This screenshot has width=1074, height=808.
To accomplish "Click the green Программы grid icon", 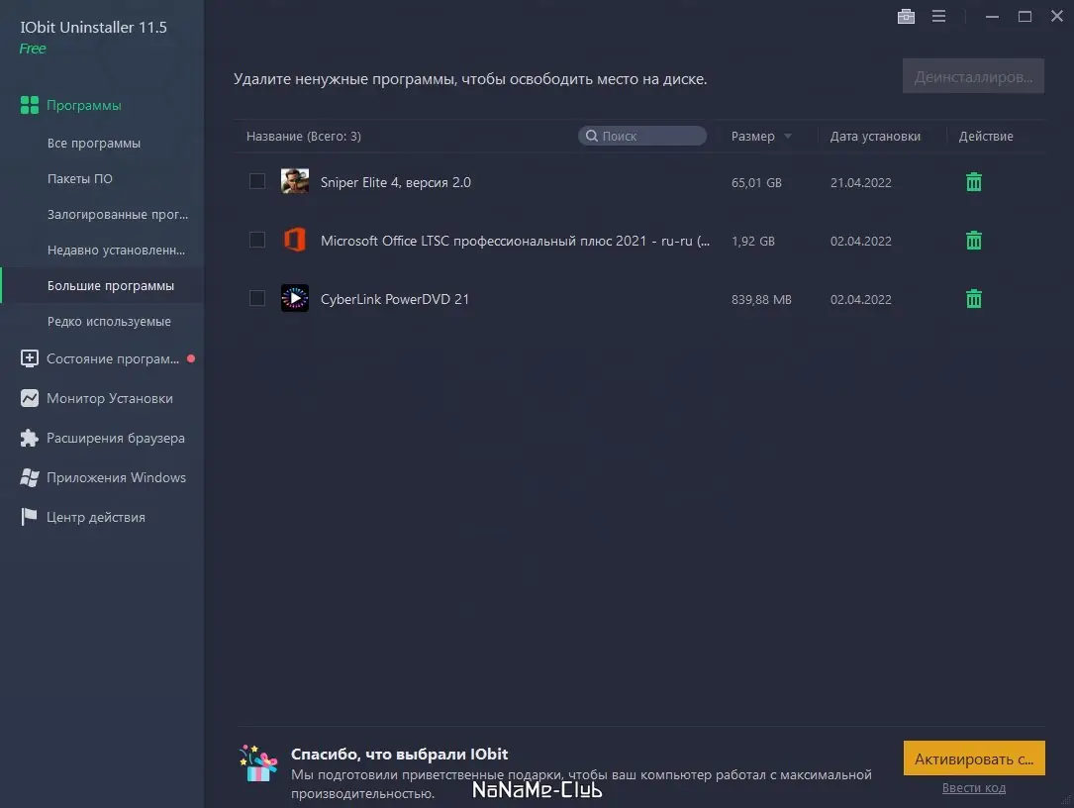I will point(30,105).
